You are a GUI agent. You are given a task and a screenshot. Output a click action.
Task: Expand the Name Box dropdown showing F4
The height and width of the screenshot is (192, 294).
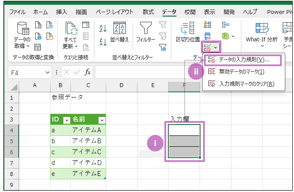(48, 72)
